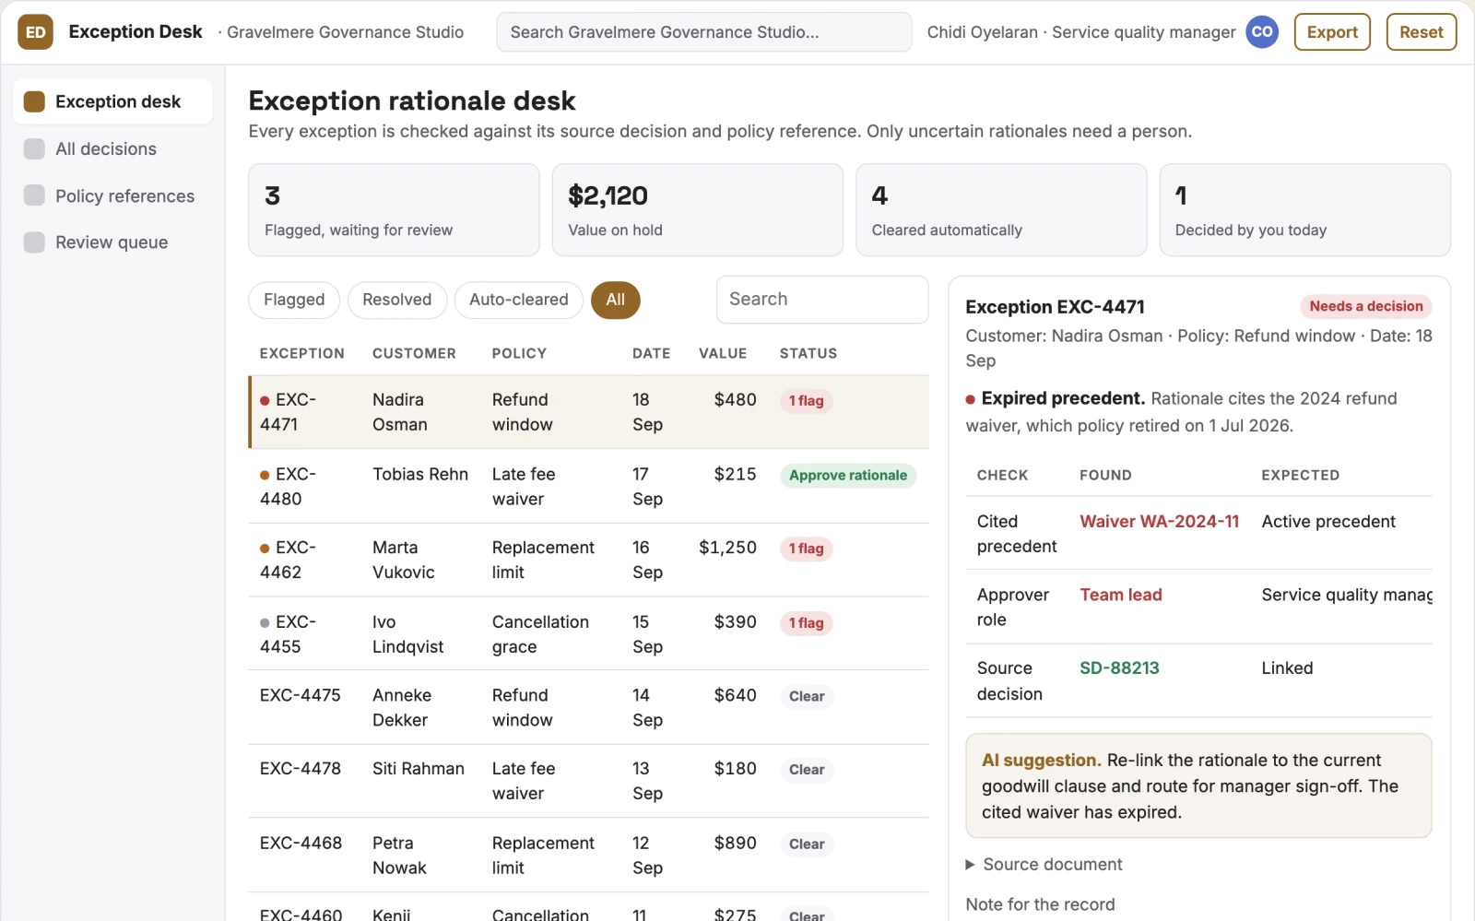This screenshot has width=1475, height=921.
Task: Click the Review queue sidebar icon
Action: pyautogui.click(x=34, y=242)
